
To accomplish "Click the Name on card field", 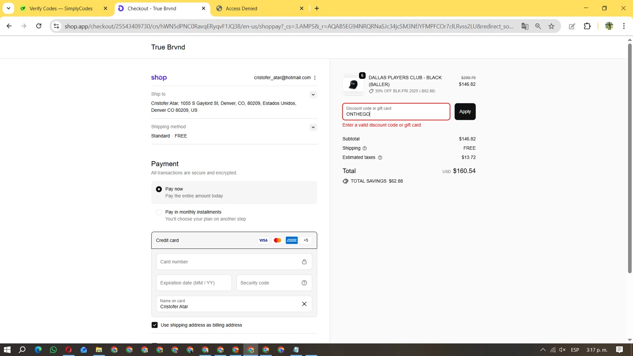I will click(234, 304).
